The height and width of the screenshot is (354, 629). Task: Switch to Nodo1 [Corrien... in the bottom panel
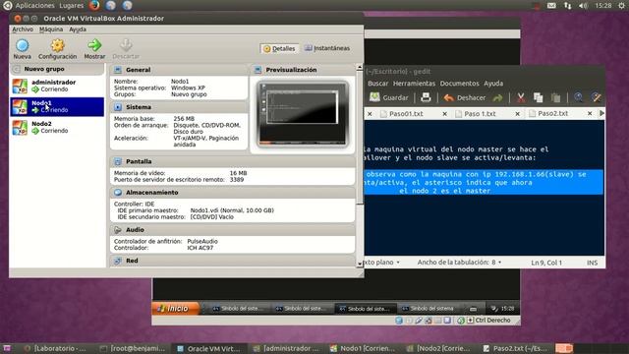362,348
